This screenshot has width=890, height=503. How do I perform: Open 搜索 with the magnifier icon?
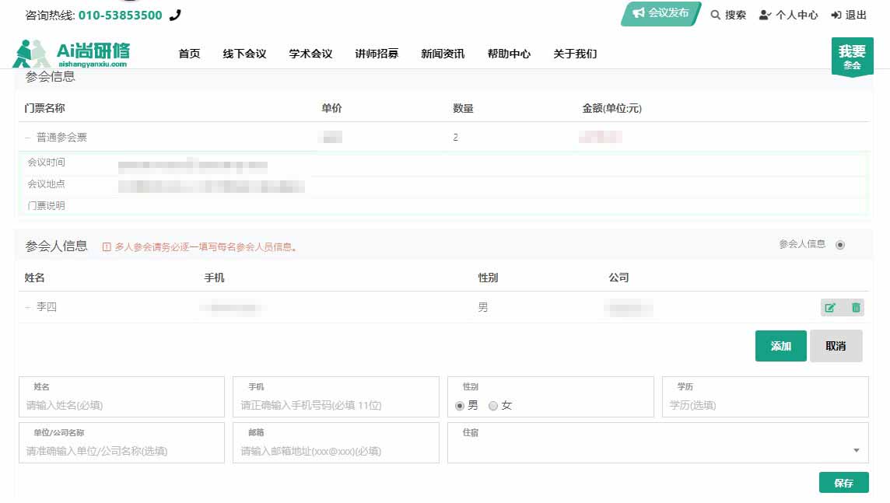point(715,15)
